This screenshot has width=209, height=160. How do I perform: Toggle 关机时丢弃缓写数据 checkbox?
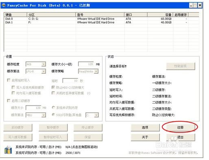pyautogui.click(x=53, y=93)
